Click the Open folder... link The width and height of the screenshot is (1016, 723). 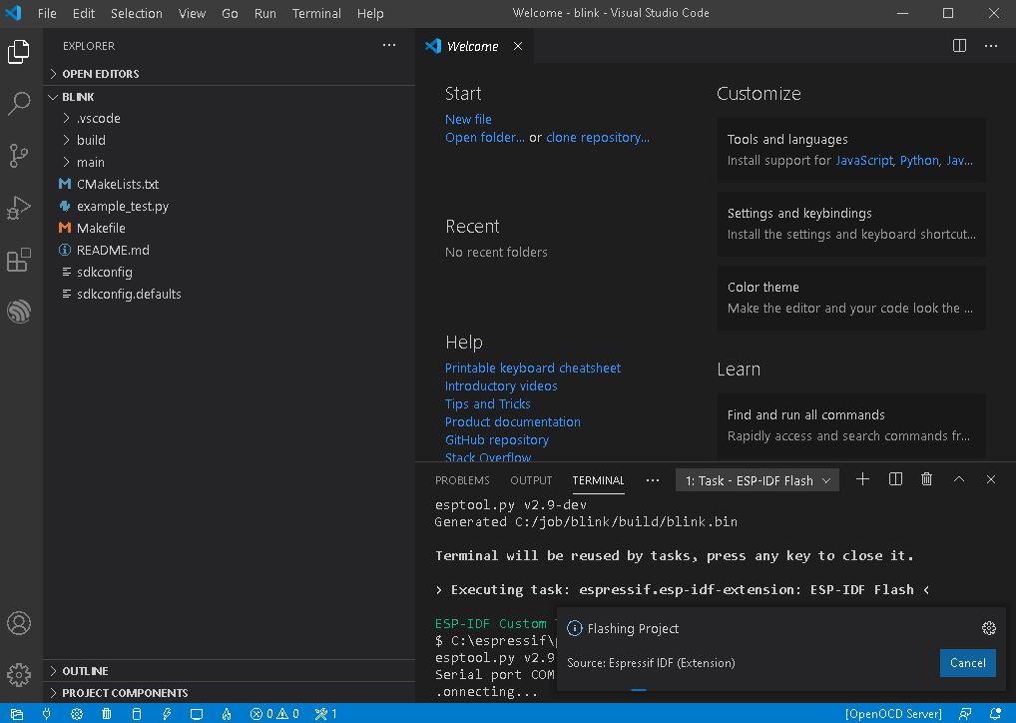485,138
